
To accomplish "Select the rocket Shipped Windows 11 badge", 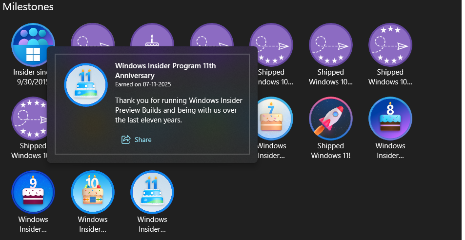I will coord(331,119).
